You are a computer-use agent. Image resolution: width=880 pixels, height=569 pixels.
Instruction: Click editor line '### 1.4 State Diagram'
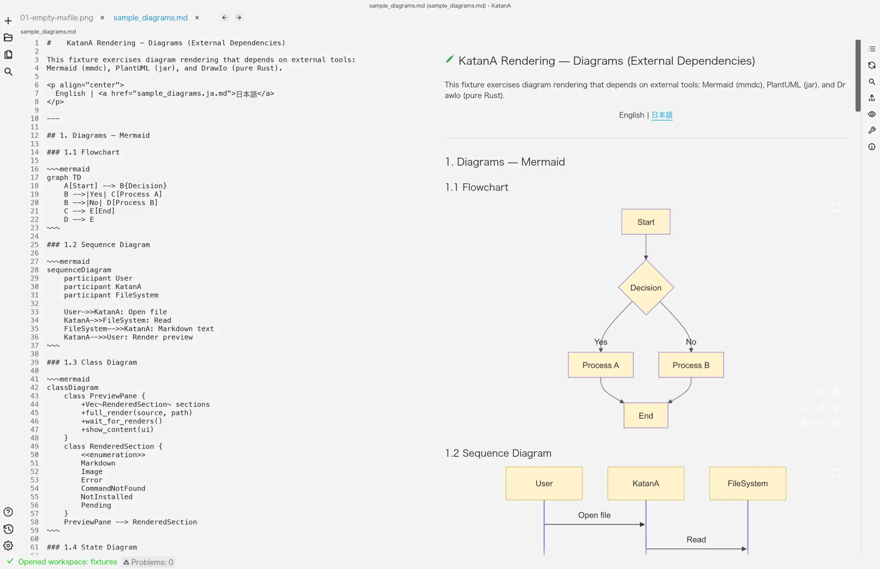pos(92,547)
